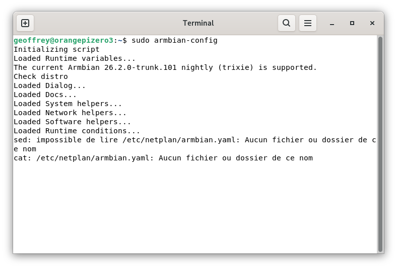Click the Loaded System helpers line
The width and height of the screenshot is (397, 268).
[x=68, y=104]
